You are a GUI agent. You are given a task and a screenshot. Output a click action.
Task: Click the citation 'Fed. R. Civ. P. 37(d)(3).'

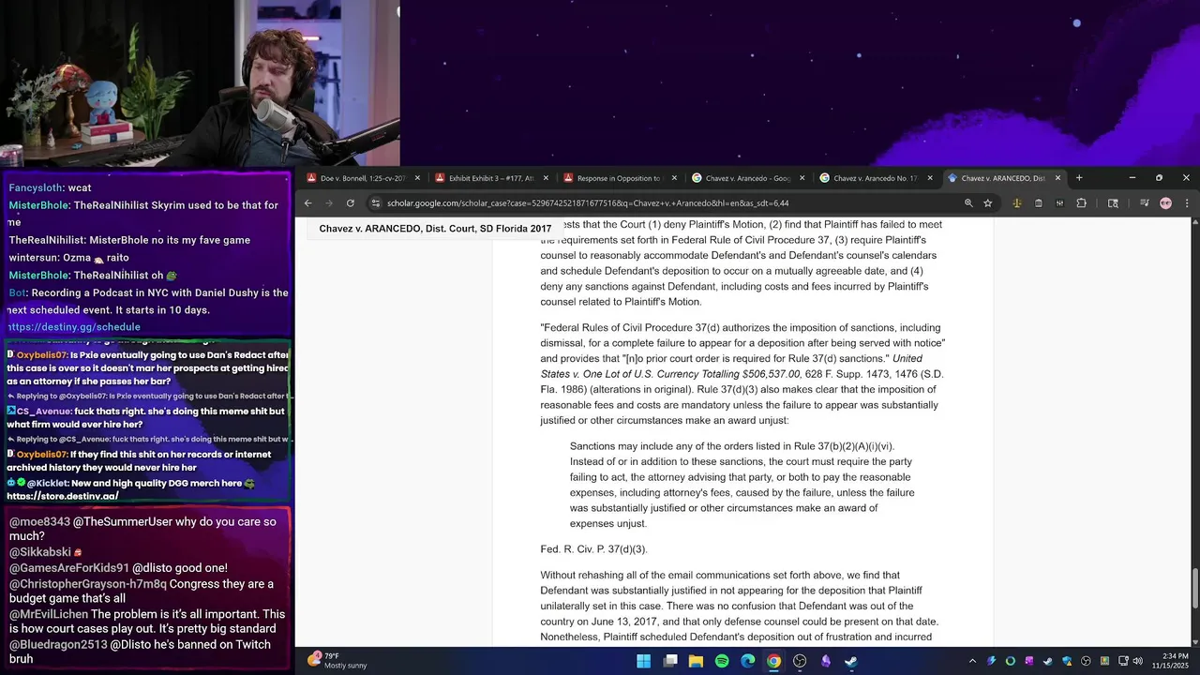(593, 548)
